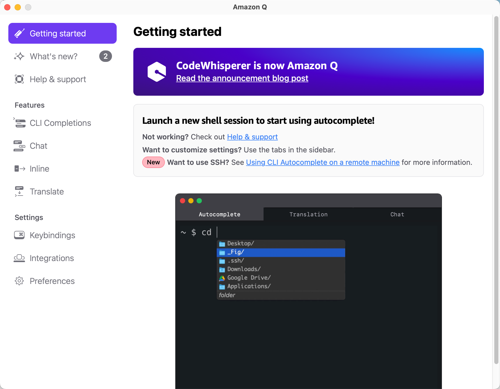Click the Keybindings command-key icon

(x=19, y=235)
